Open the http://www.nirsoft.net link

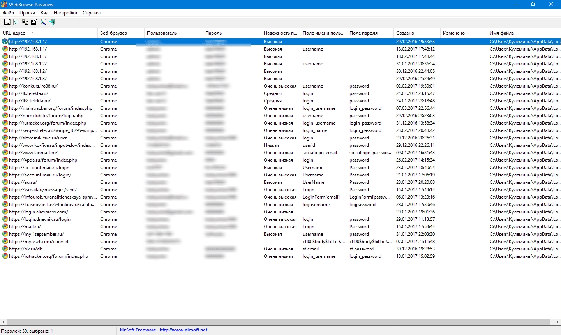point(183,330)
